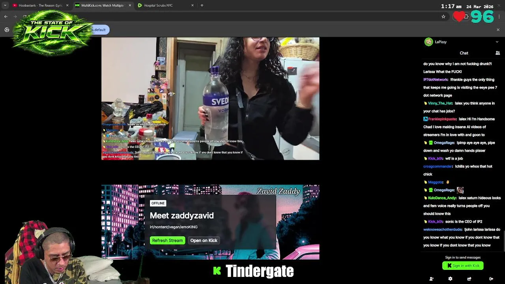Click the logout arrow icon below chat
This screenshot has height=284, width=505.
click(x=491, y=279)
